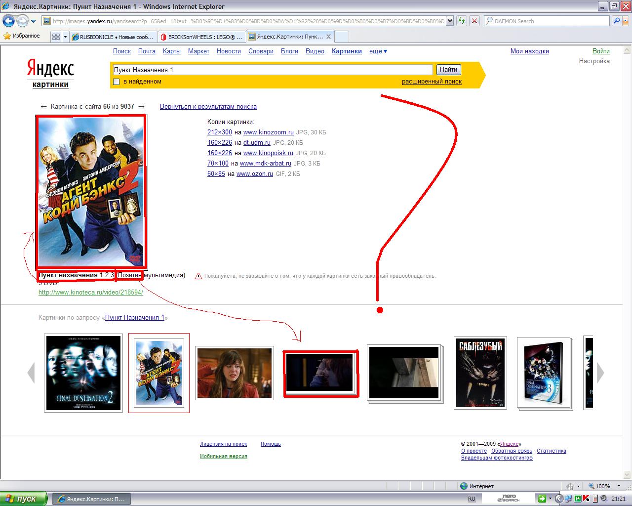Open the large Агент Коди Бэнкс 2 poster
This screenshot has width=632, height=506.
tap(91, 191)
